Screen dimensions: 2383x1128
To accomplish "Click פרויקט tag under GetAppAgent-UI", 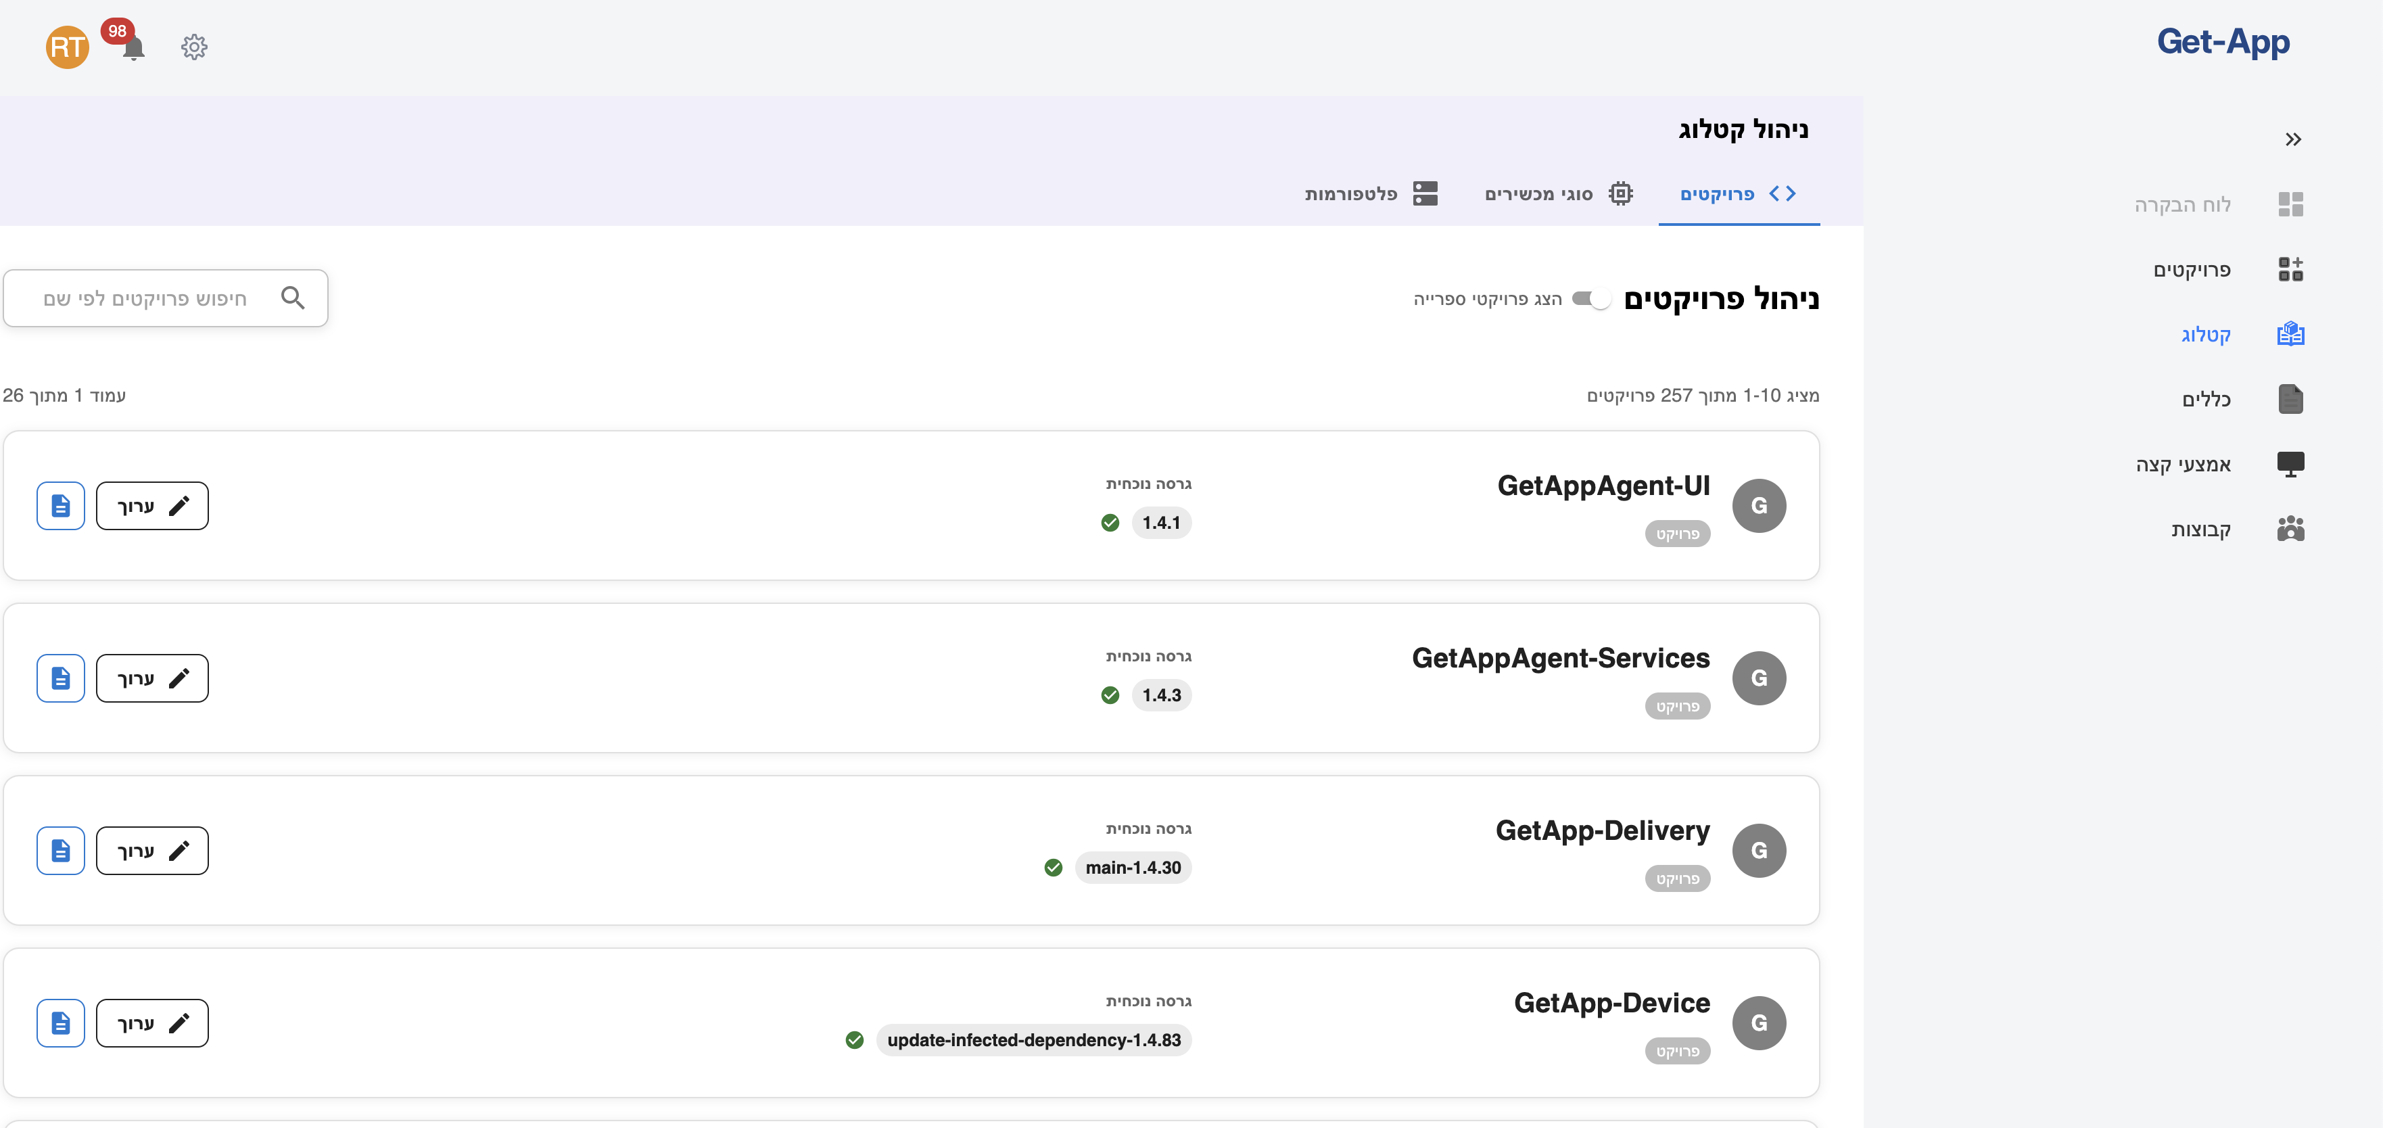I will click(x=1677, y=534).
